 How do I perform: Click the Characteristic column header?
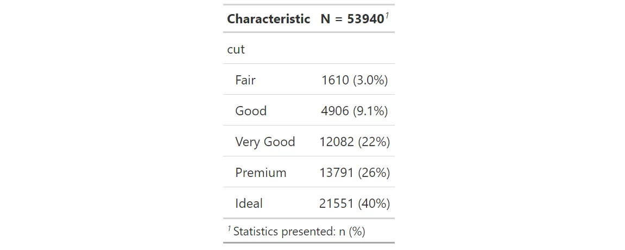tap(268, 19)
